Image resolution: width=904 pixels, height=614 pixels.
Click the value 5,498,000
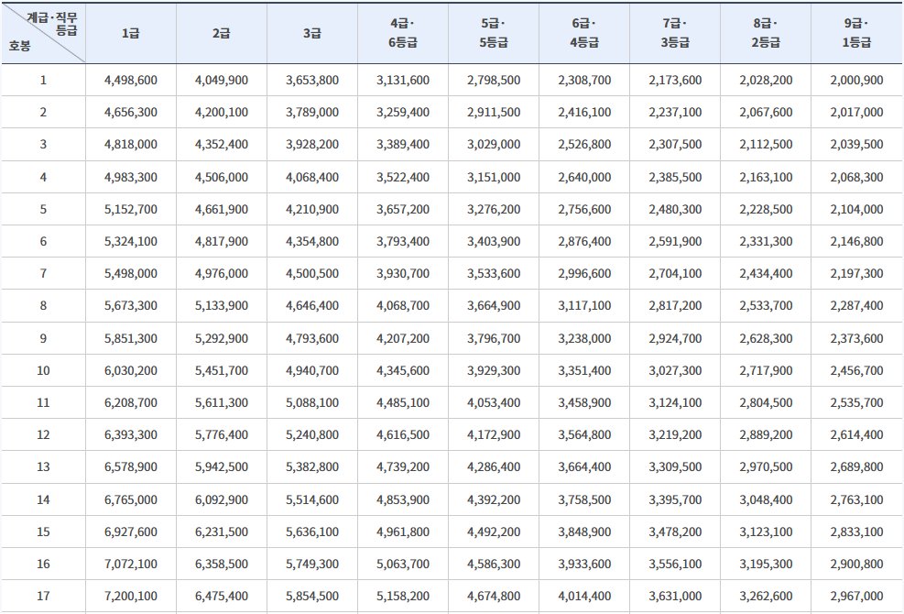(x=131, y=273)
